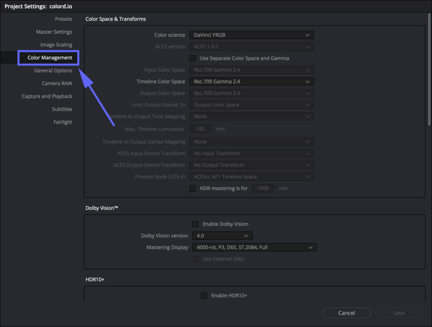
Task: Click the Cancel button
Action: (346, 313)
